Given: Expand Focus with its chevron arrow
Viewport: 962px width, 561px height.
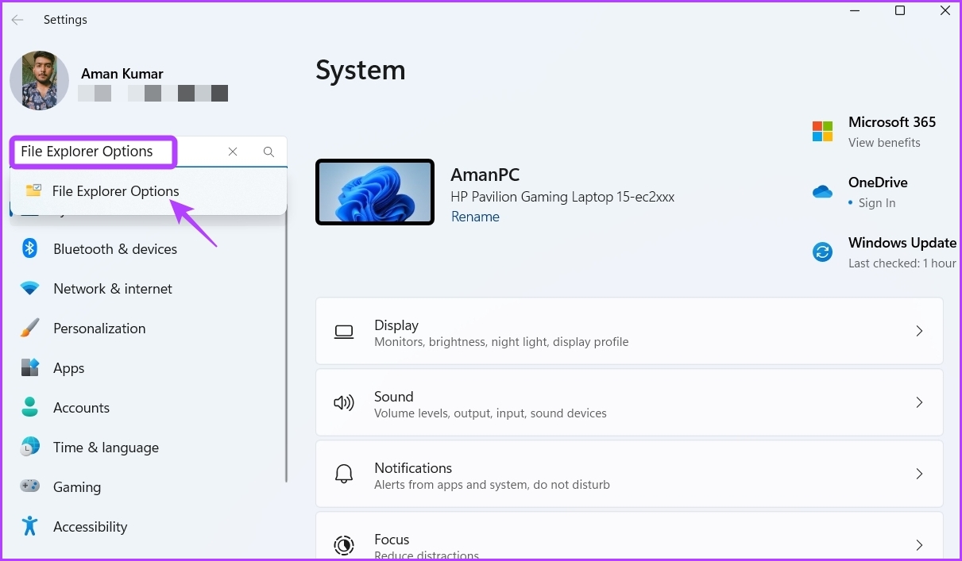Looking at the screenshot, I should [919, 545].
